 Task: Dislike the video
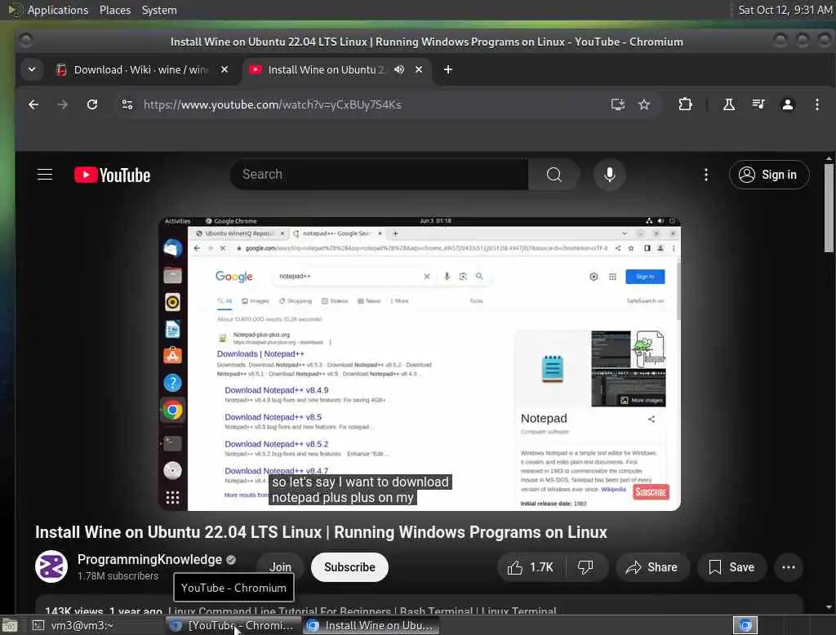pyautogui.click(x=586, y=567)
